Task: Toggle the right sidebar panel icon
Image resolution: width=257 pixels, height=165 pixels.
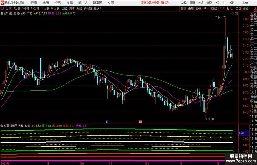Action: [x=236, y=14]
